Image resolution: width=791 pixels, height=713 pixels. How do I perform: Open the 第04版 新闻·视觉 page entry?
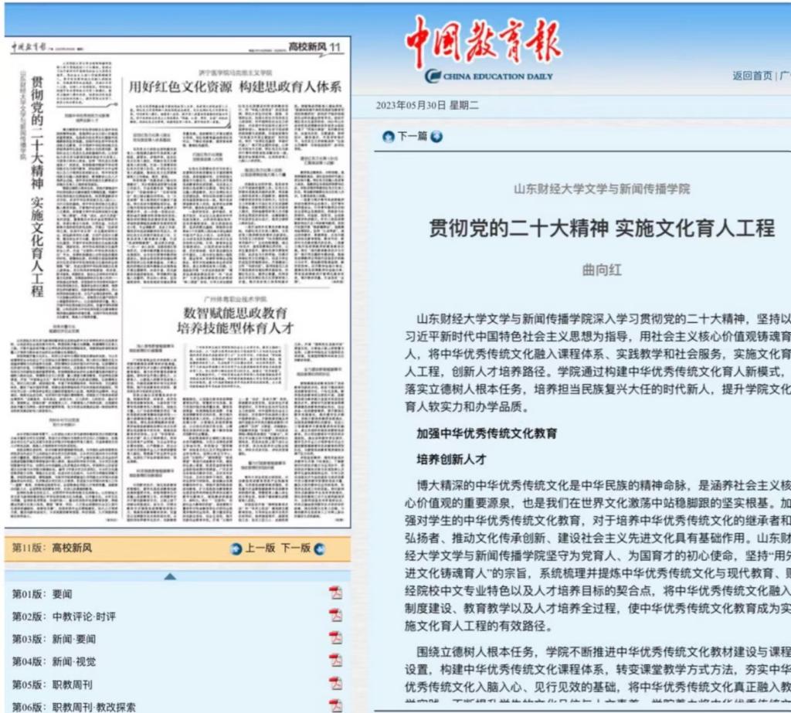click(54, 661)
